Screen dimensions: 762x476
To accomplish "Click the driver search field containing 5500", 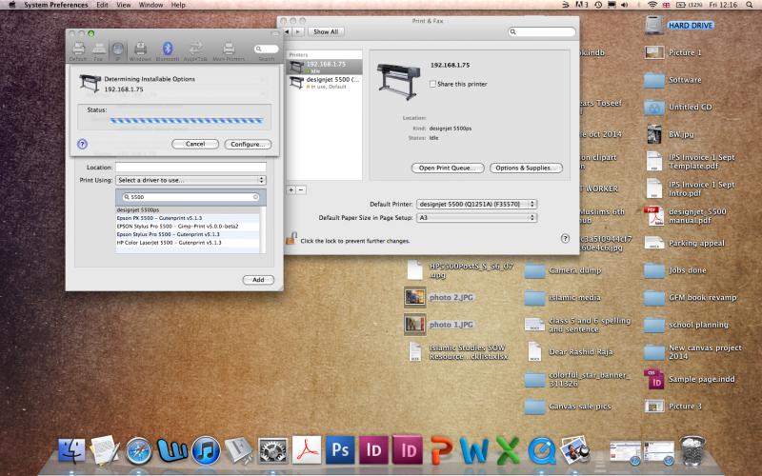I will tap(190, 197).
